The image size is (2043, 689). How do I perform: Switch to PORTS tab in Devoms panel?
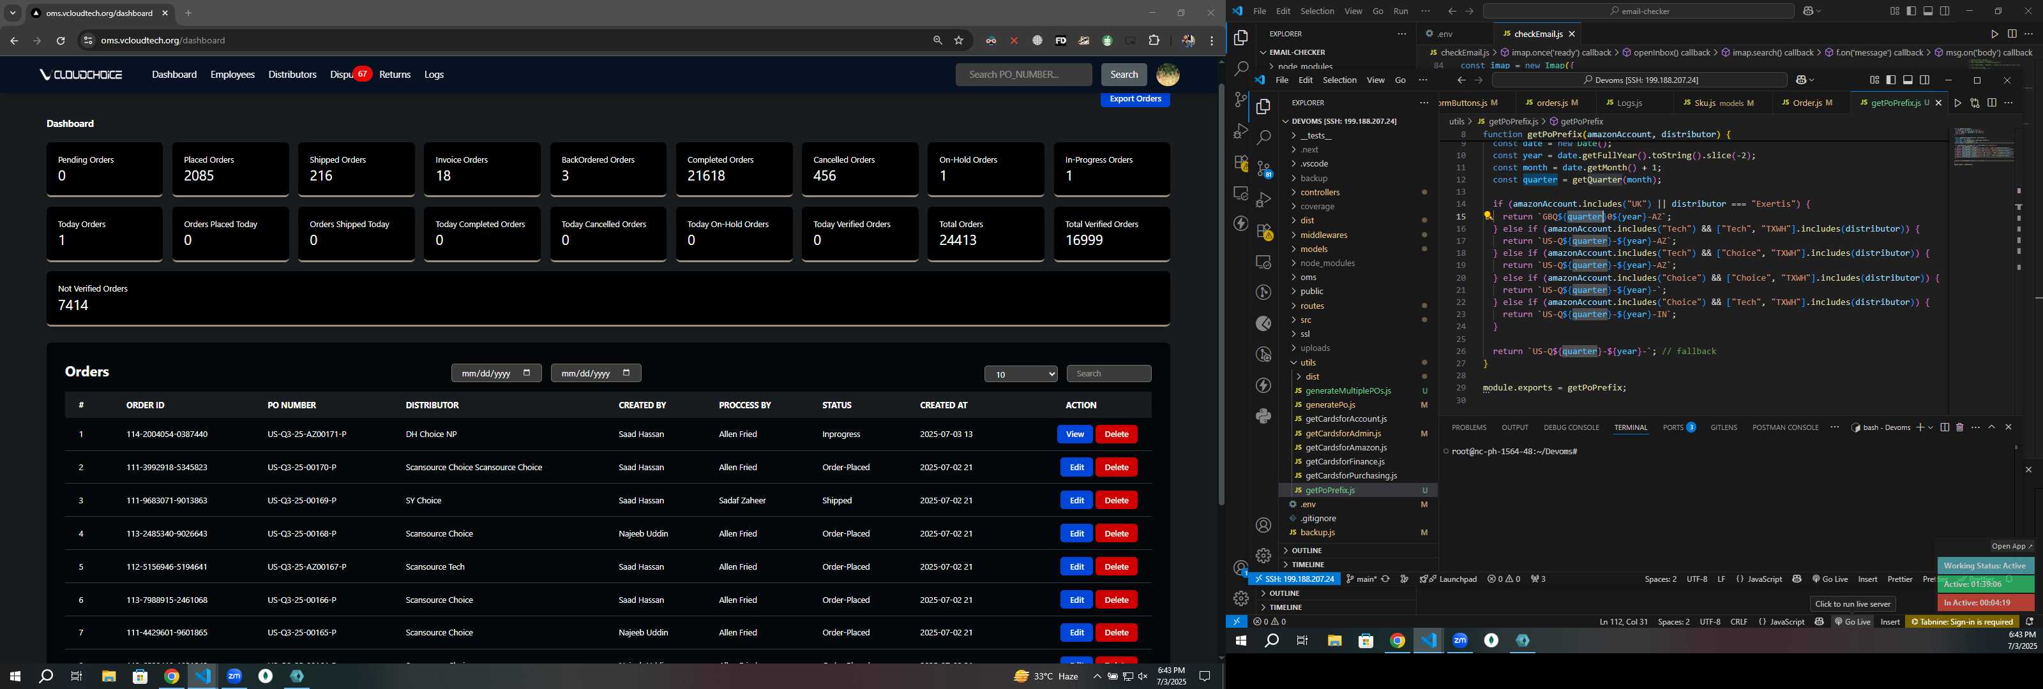(x=1678, y=427)
